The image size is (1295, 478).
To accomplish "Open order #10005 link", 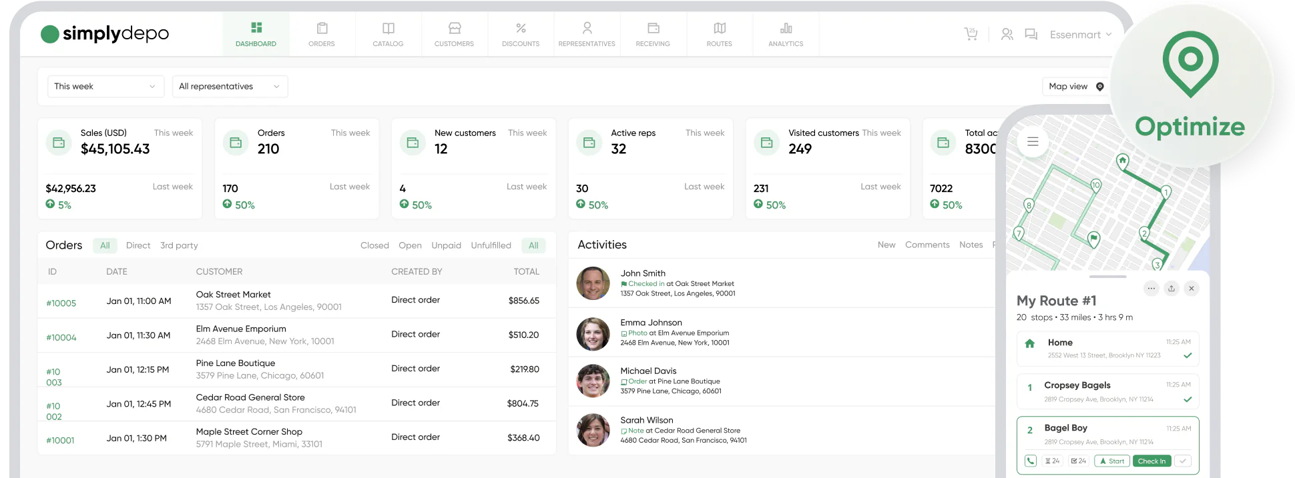I will pyautogui.click(x=61, y=303).
